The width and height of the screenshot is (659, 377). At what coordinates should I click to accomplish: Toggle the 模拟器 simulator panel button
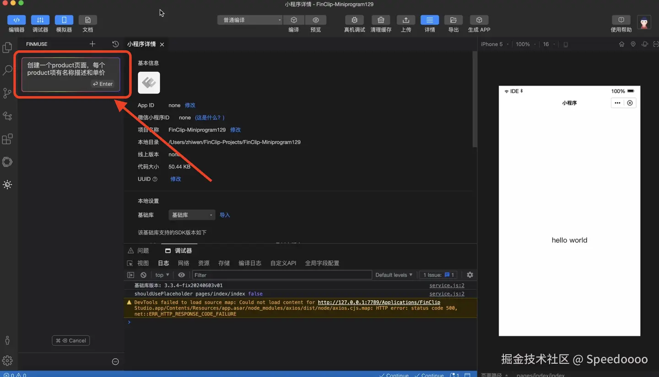64,20
